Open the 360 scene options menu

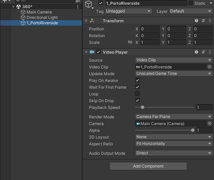tap(78, 6)
